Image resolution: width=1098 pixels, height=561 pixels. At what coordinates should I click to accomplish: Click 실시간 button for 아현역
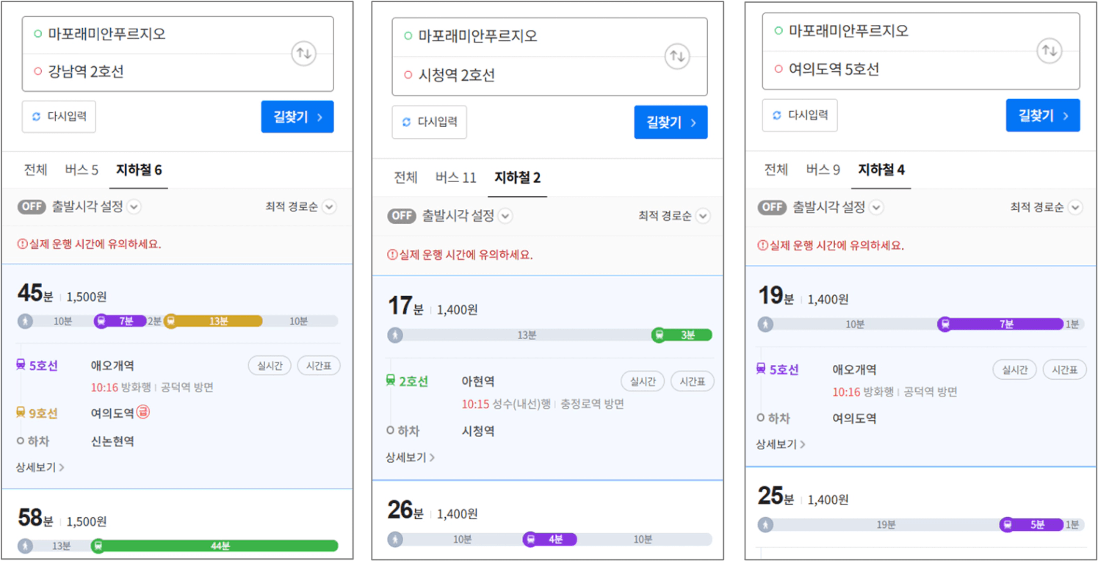coord(643,381)
